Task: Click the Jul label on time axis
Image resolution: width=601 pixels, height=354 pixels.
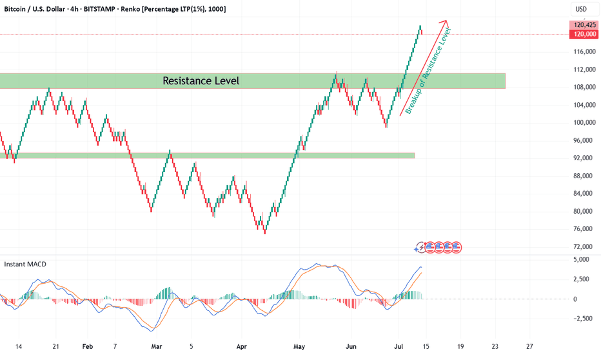Action: [399, 346]
